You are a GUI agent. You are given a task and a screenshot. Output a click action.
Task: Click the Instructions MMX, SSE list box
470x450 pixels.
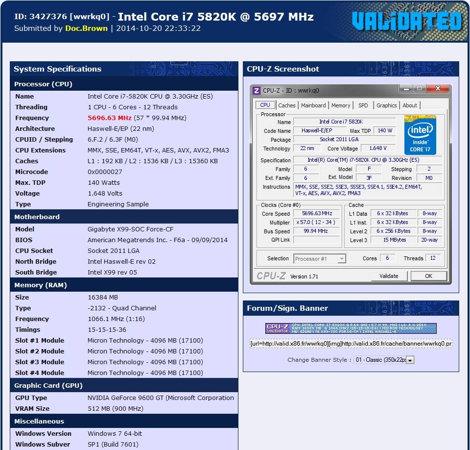click(x=368, y=190)
